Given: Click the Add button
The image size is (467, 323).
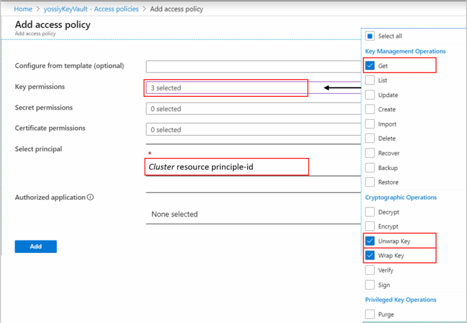Looking at the screenshot, I should tap(36, 246).
